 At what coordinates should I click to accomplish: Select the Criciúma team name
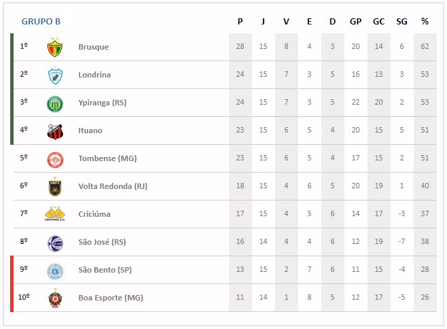[94, 215]
